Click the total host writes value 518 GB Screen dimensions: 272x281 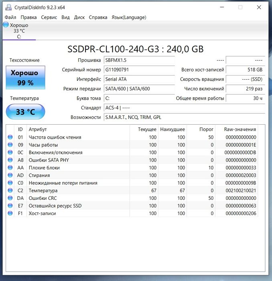tap(246, 70)
